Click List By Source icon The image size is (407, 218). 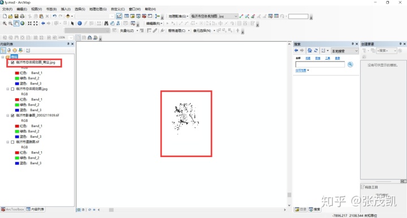click(x=9, y=50)
